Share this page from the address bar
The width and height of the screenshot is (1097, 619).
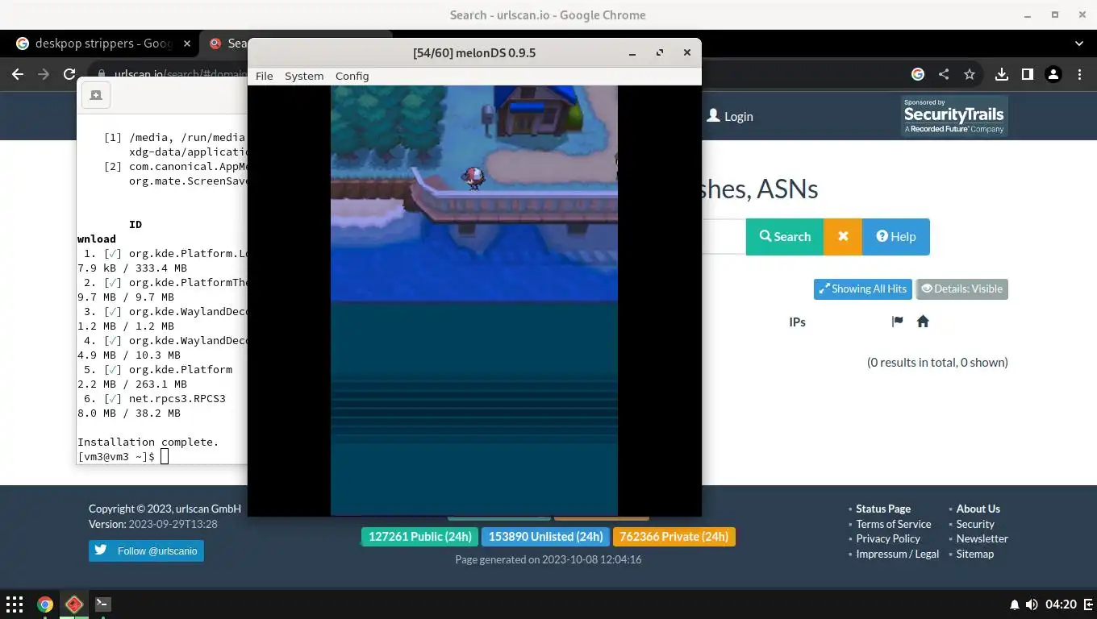coord(944,74)
